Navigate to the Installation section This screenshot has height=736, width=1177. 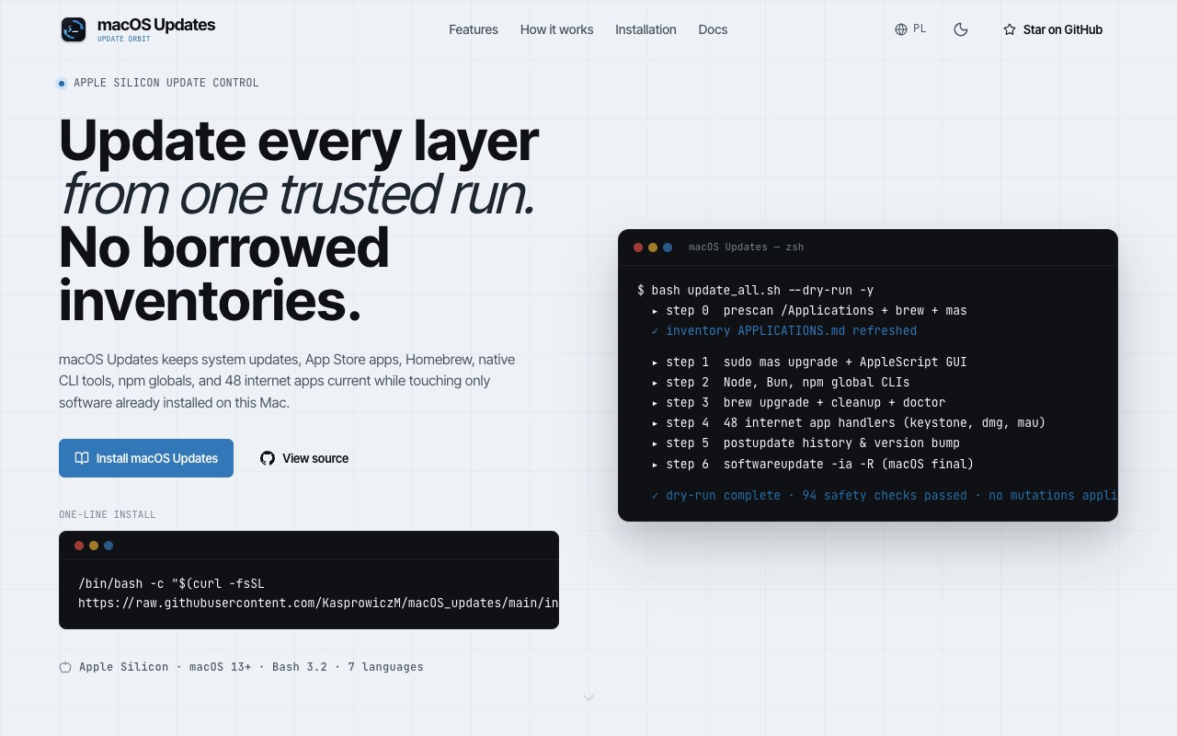pyautogui.click(x=646, y=29)
